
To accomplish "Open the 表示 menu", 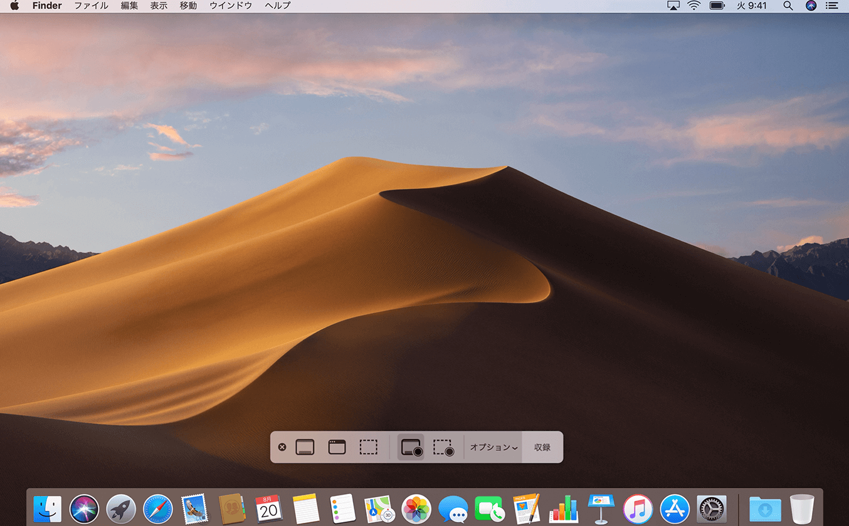I will (159, 6).
